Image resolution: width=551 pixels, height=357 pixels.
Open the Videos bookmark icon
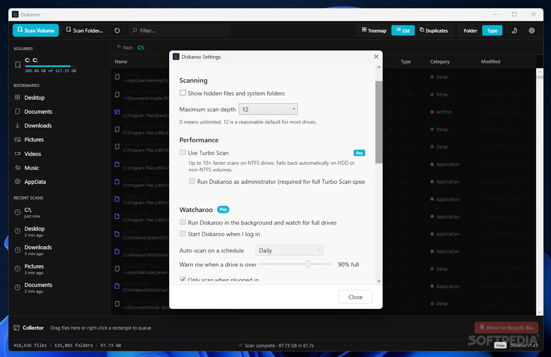coord(18,154)
